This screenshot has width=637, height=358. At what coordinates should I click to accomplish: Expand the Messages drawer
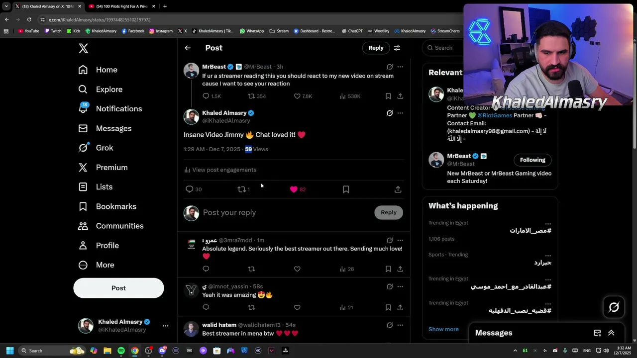click(611, 333)
